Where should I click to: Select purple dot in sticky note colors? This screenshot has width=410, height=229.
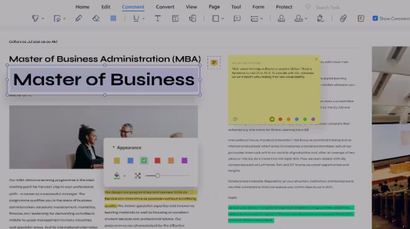point(313,119)
